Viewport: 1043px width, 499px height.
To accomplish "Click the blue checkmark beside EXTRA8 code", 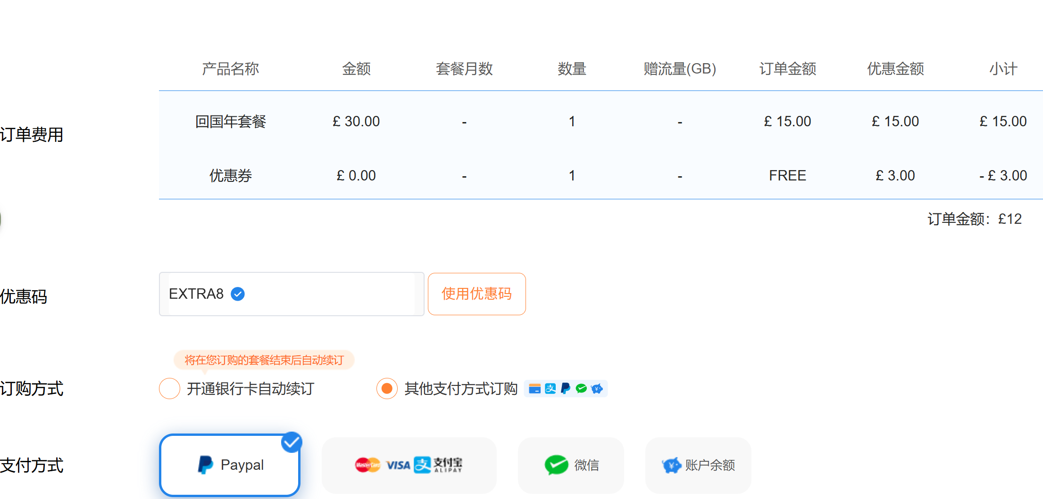I will (238, 294).
